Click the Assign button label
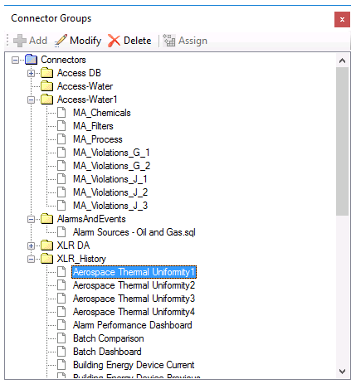The image size is (356, 384). [x=193, y=41]
